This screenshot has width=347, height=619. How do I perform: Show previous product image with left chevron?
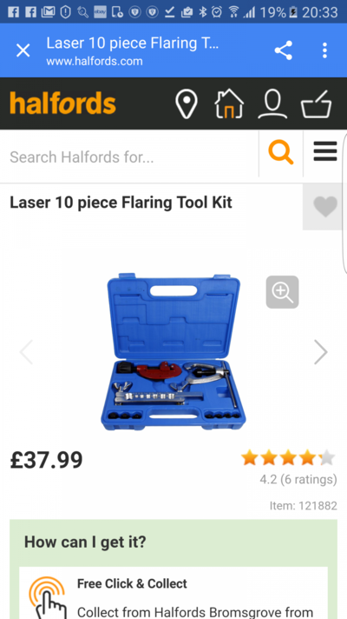click(x=26, y=352)
